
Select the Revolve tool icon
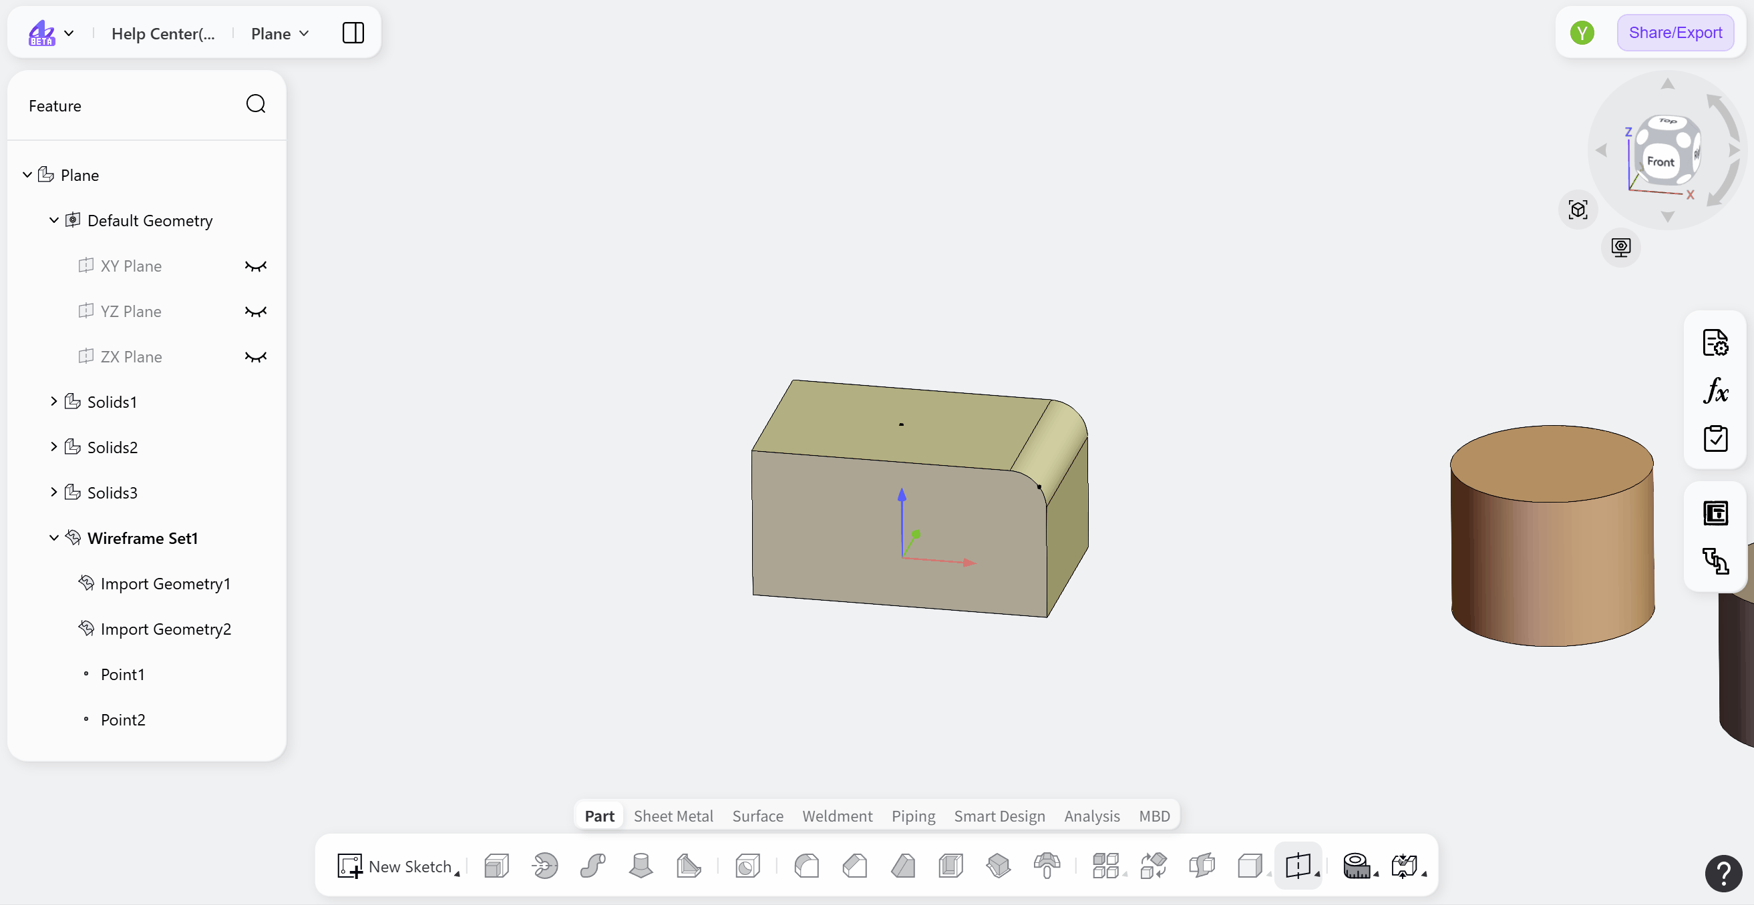[x=546, y=866]
